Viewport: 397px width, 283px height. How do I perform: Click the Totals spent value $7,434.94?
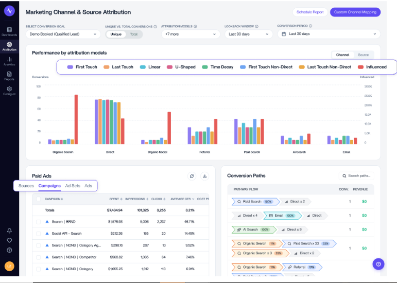(115, 210)
